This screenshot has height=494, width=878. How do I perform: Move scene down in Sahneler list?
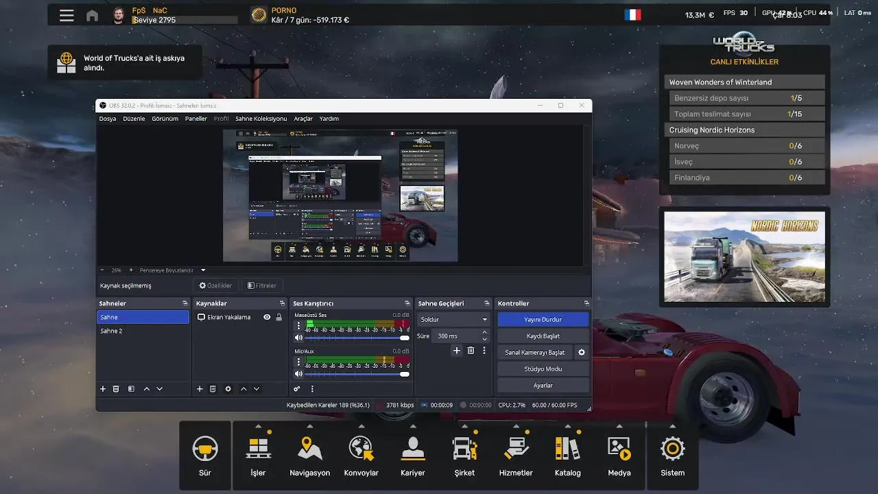(160, 389)
